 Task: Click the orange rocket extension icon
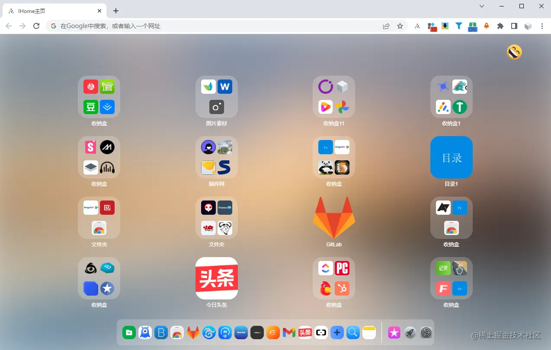(487, 26)
